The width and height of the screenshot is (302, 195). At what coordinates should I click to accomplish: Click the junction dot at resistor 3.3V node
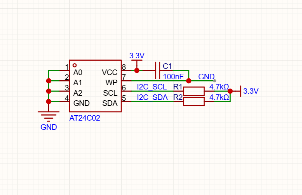230,91
